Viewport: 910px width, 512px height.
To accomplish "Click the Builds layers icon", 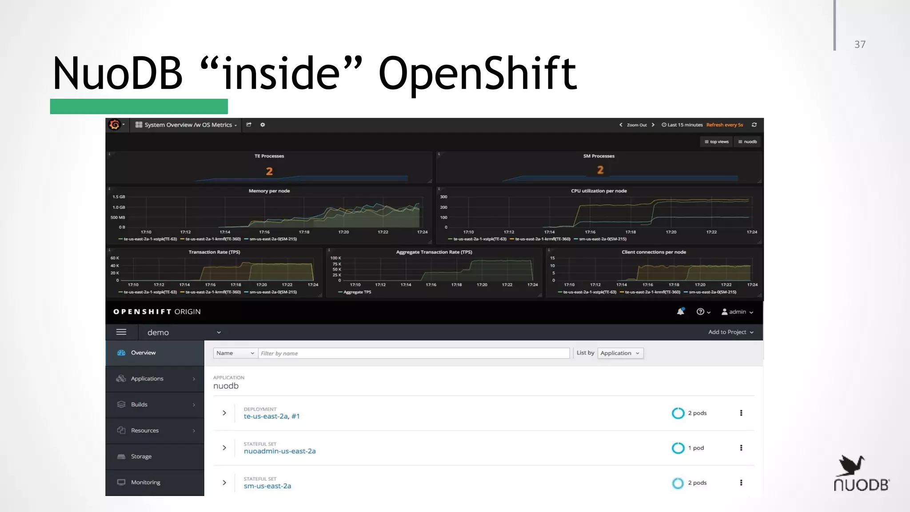I will tap(121, 404).
